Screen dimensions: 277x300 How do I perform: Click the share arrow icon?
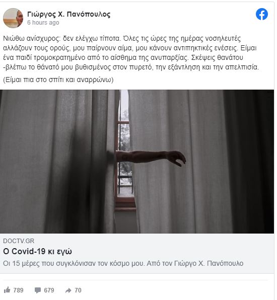pyautogui.click(x=68, y=290)
